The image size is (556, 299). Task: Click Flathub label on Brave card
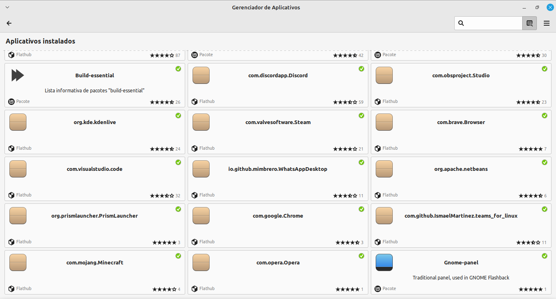[390, 148]
